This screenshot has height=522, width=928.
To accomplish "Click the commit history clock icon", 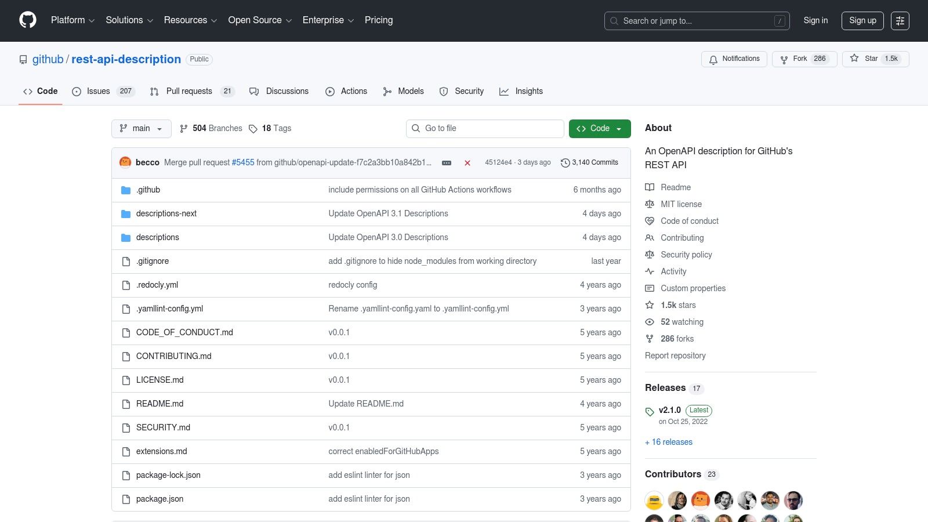I will click(x=565, y=163).
